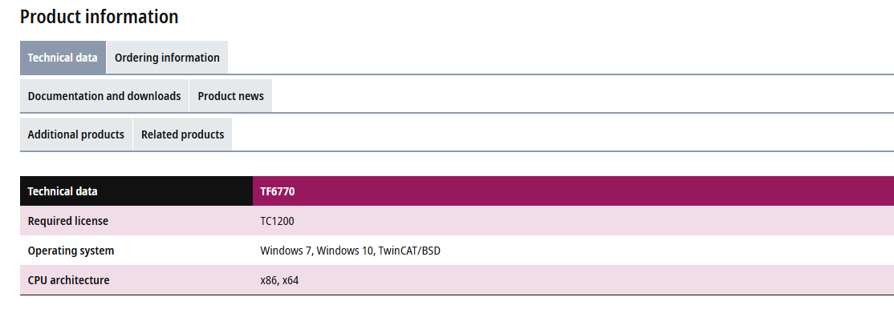This screenshot has width=894, height=317.
Task: Click the Required license row label
Action: (x=68, y=221)
